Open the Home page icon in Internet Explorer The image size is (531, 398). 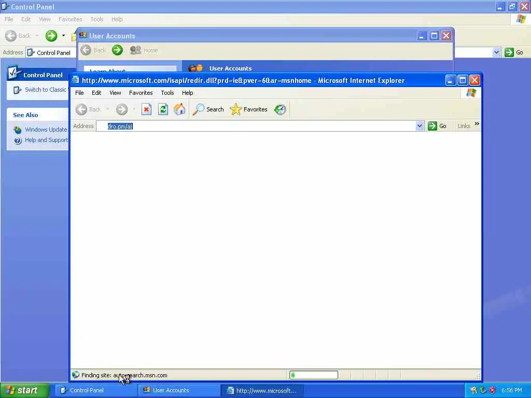179,109
